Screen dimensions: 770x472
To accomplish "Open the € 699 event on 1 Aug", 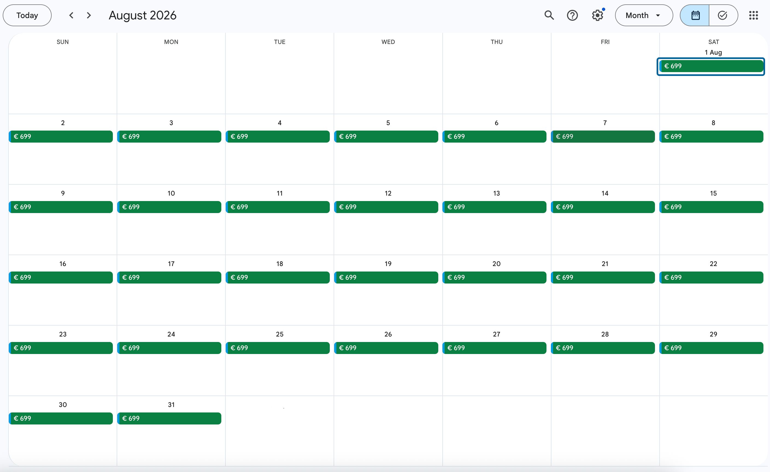I will pyautogui.click(x=711, y=66).
